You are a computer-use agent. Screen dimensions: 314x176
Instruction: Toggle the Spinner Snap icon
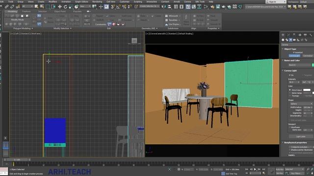click(x=130, y=6)
